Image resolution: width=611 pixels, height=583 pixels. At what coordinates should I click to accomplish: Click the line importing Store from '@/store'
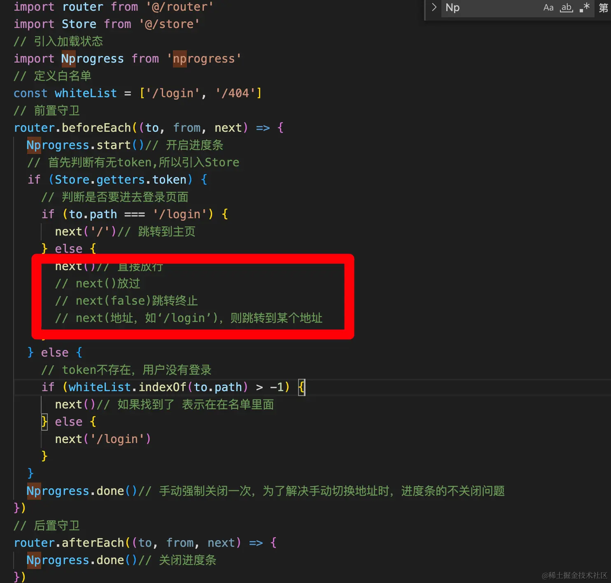107,24
